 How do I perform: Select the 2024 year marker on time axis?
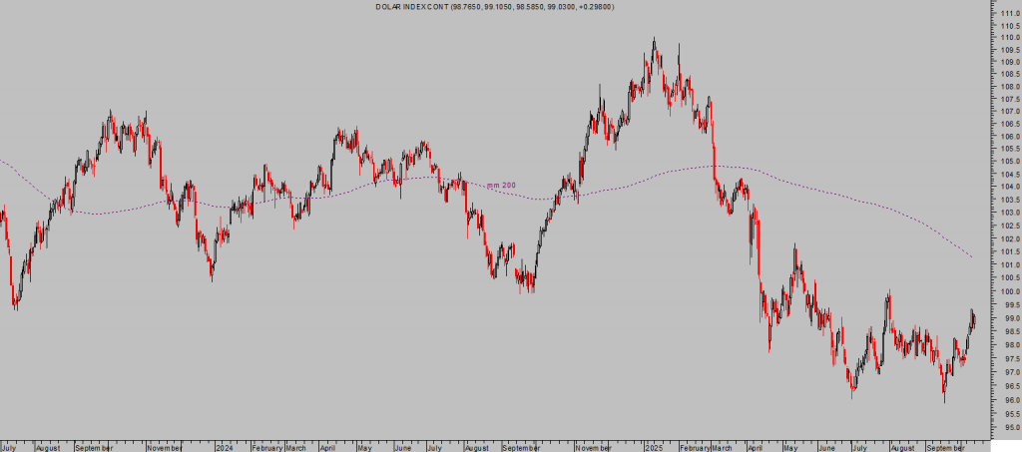[x=225, y=448]
